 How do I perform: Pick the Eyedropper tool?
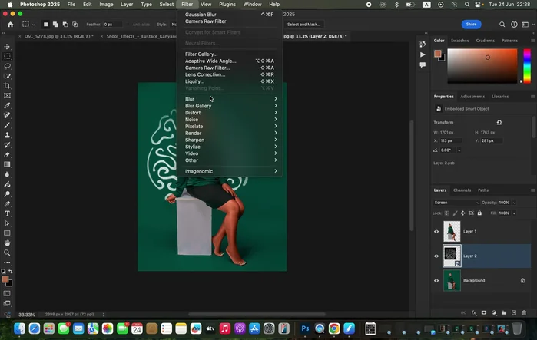pyautogui.click(x=8, y=105)
